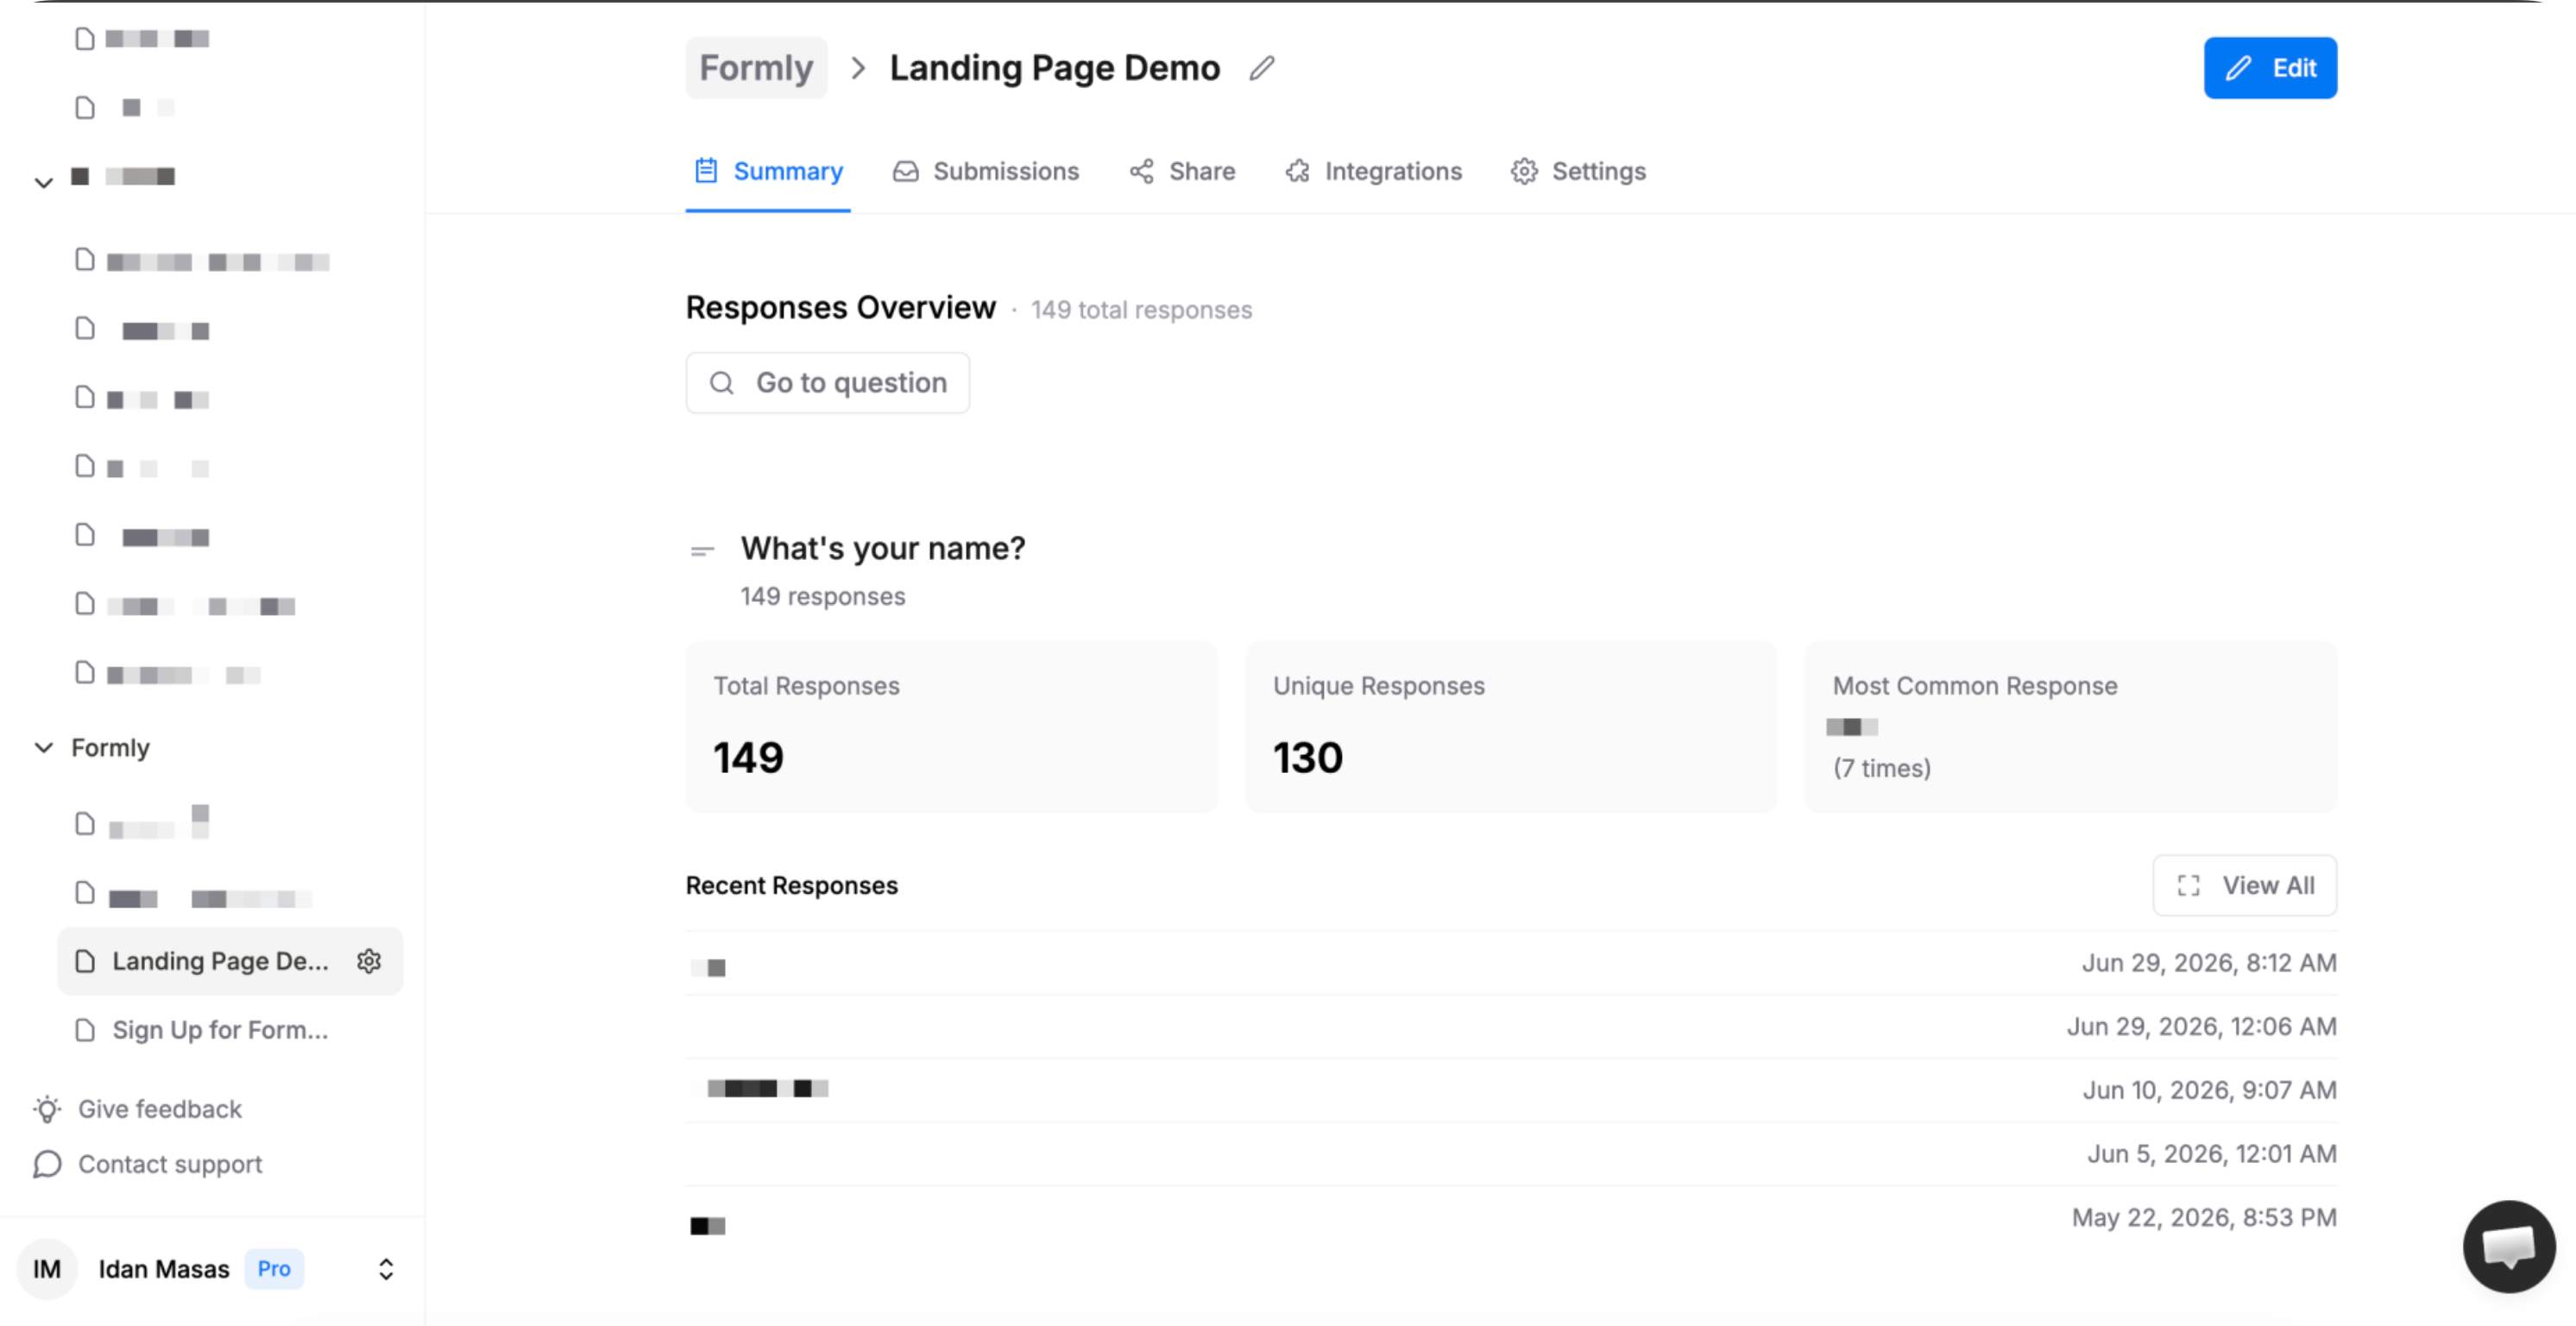The image size is (2576, 1326).
Task: Click the Settings tab gear icon
Action: tap(1524, 171)
